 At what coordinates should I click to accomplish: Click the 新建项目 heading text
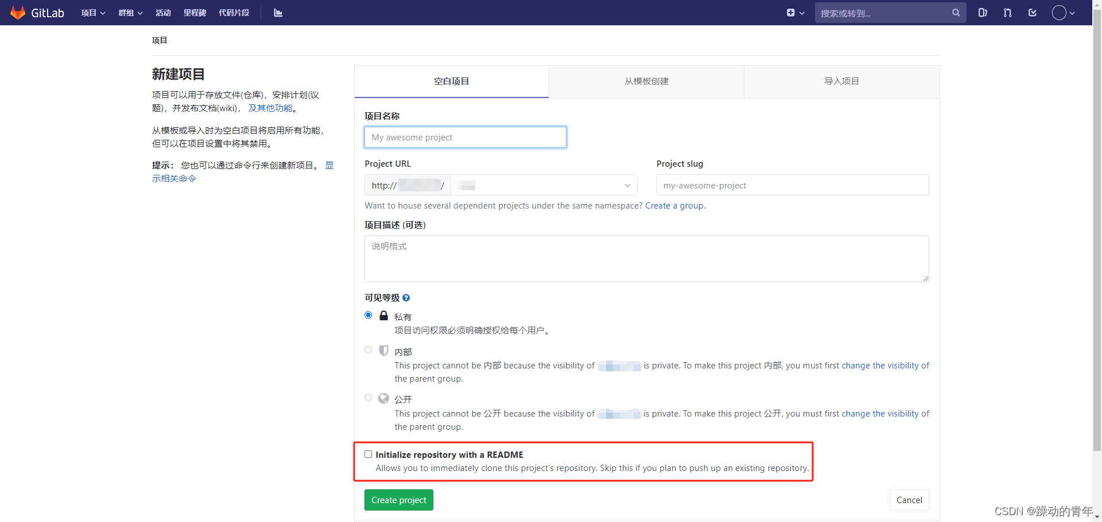(x=178, y=74)
